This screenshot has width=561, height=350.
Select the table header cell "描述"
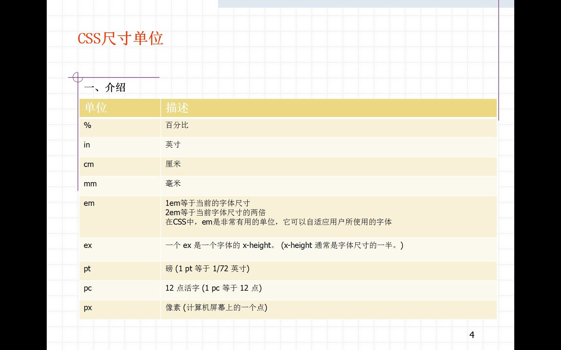click(329, 108)
